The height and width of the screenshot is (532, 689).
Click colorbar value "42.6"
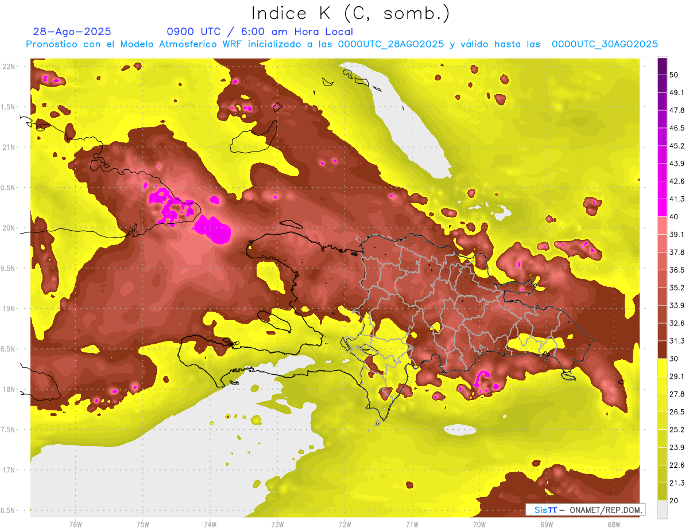pos(676,182)
